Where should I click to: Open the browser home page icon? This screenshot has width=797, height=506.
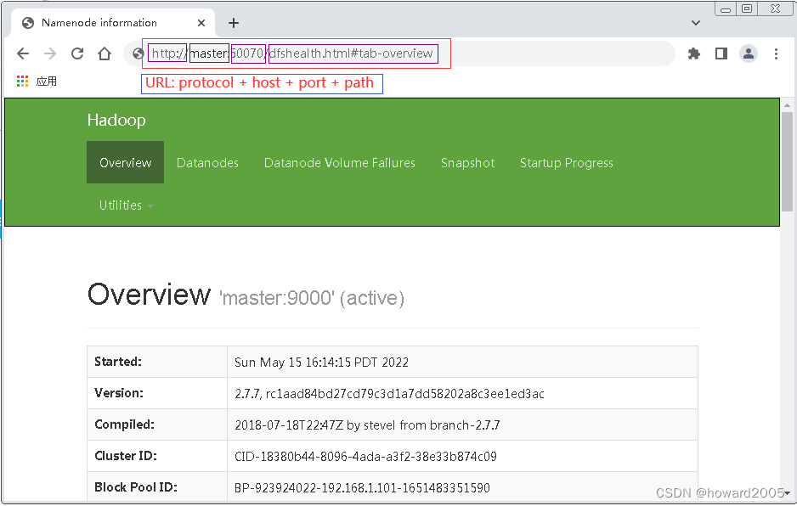click(105, 53)
